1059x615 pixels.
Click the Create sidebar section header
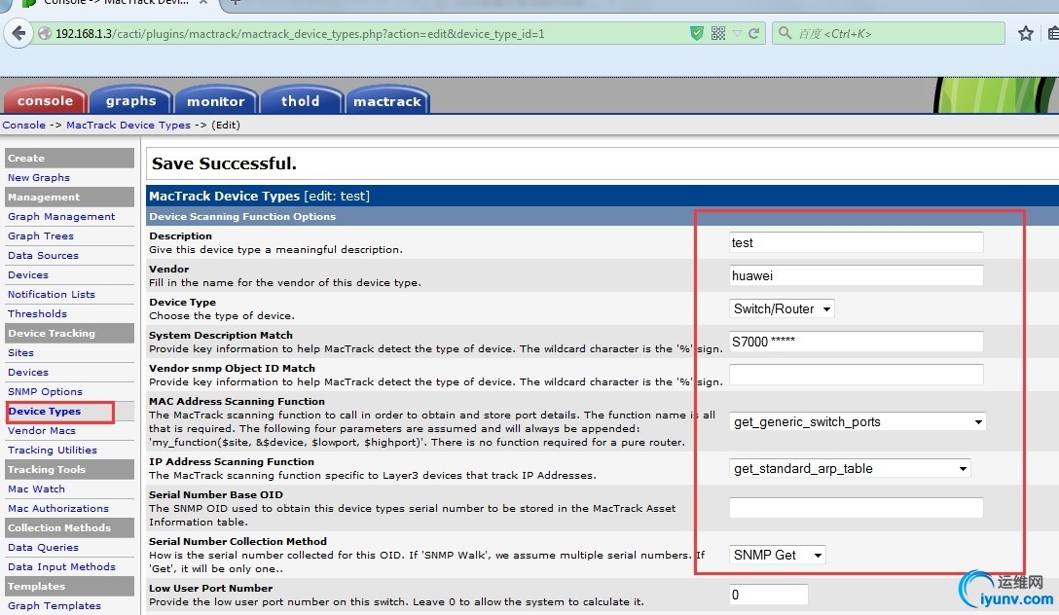(69, 158)
